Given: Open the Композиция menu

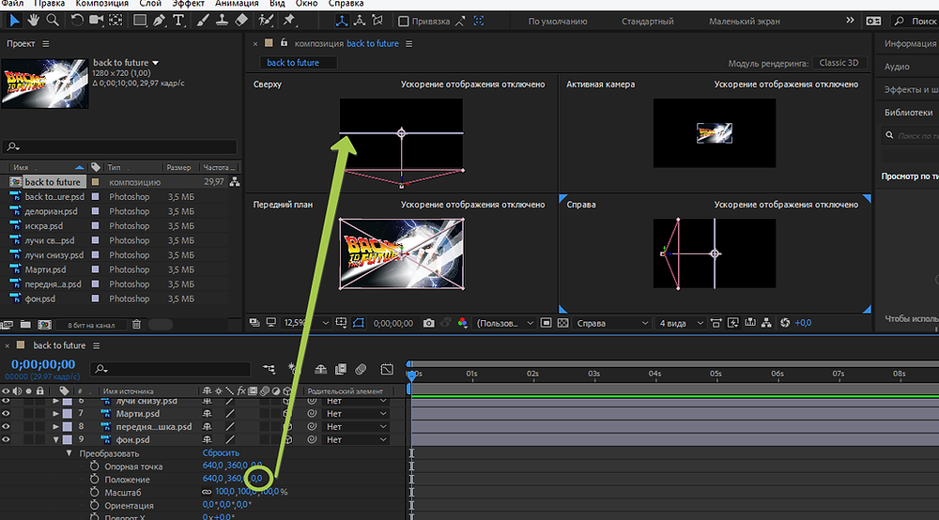Looking at the screenshot, I should click(101, 4).
